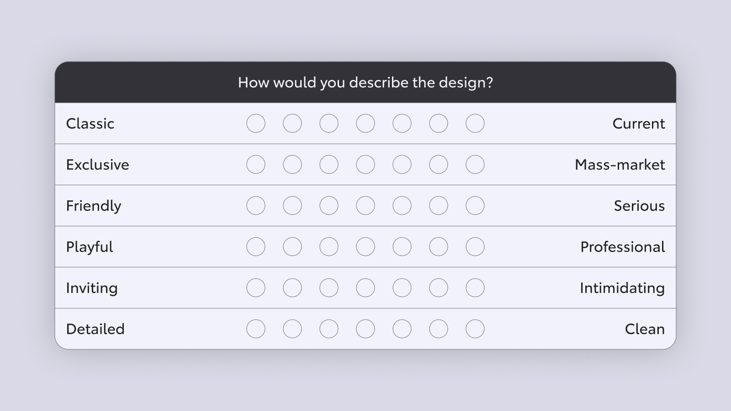Select the radio nearest Intimidating

(475, 288)
